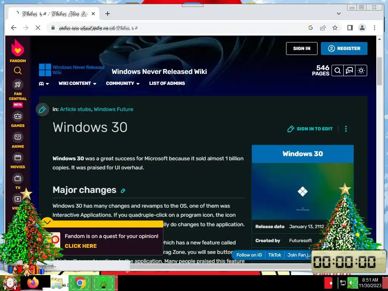388x291 pixels.
Task: Open the Article stubs category
Action: pos(75,109)
